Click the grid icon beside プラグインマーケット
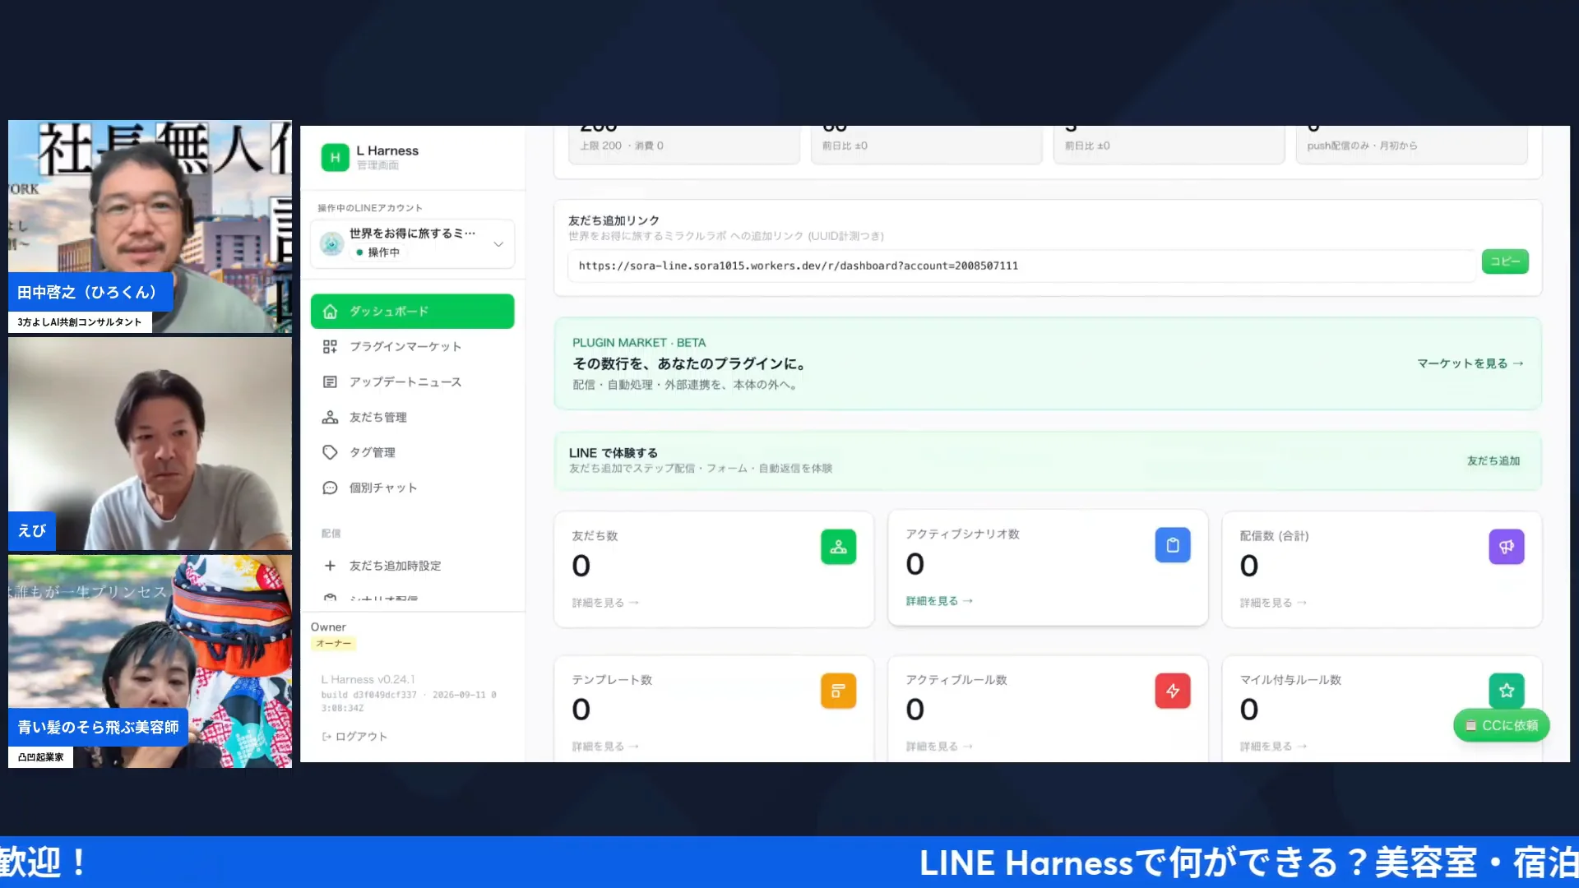Image resolution: width=1579 pixels, height=888 pixels. (330, 347)
